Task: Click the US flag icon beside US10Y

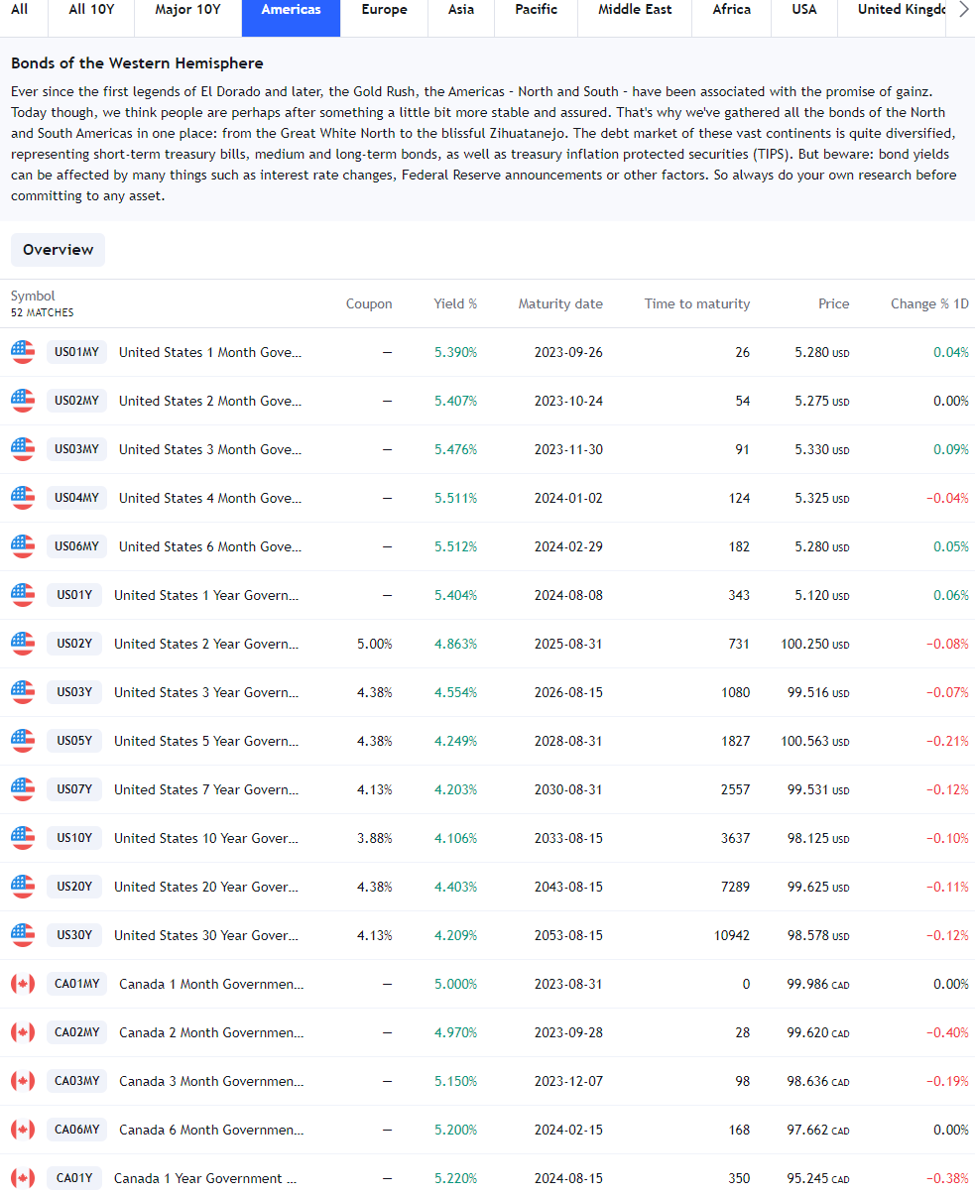Action: (x=23, y=838)
